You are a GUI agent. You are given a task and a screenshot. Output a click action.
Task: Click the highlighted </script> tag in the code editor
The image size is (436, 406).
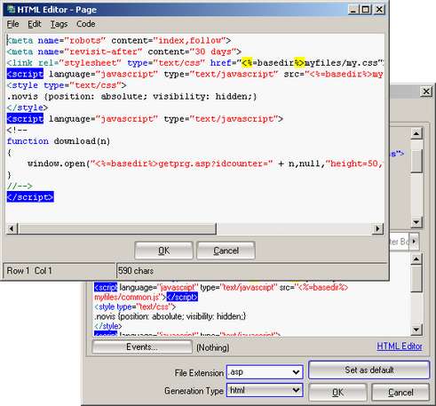coord(30,197)
